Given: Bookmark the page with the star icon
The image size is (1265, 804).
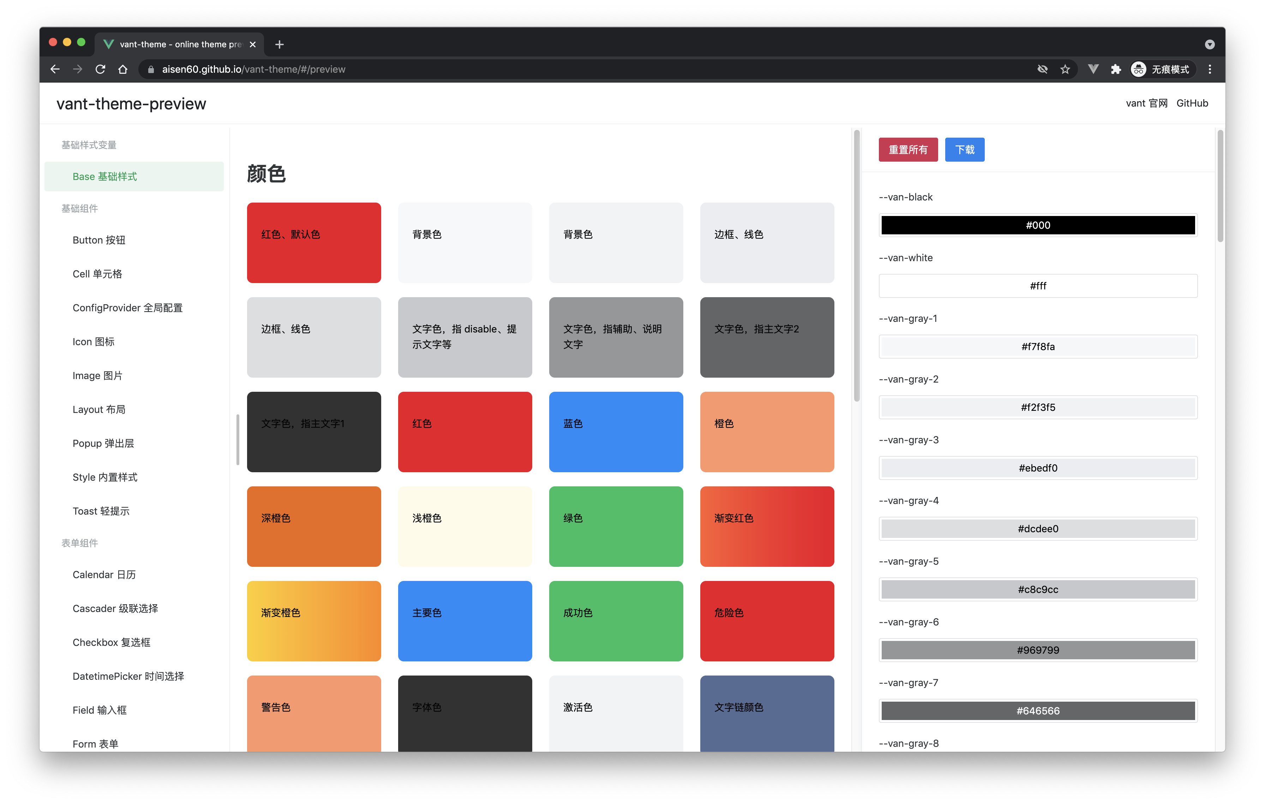Looking at the screenshot, I should pos(1066,69).
